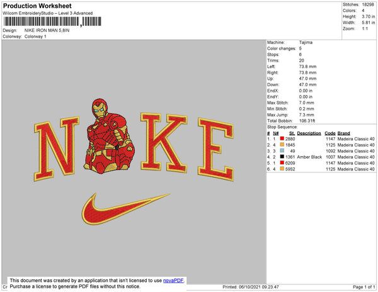Click the Colors value 4
This screenshot has width=378, height=292.
tap(363, 11)
